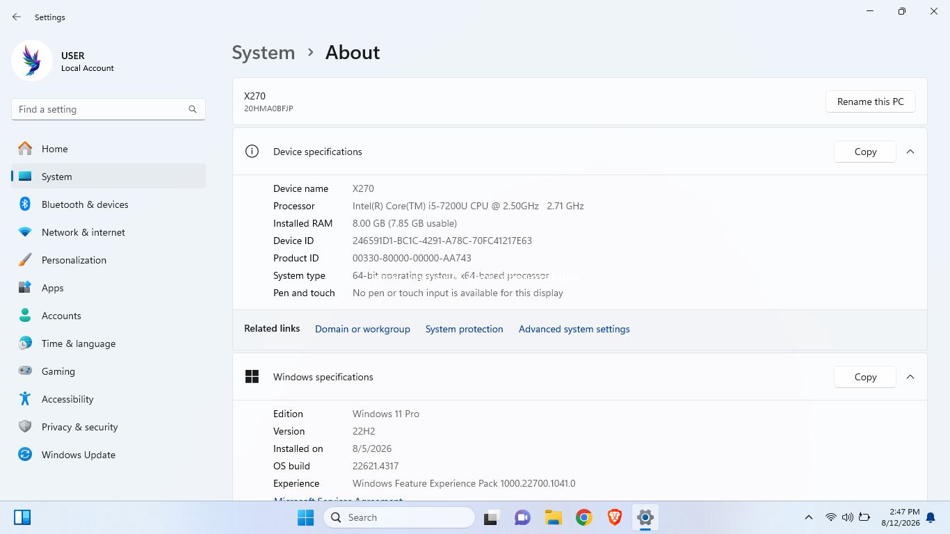This screenshot has width=950, height=534.
Task: Select System in the Settings sidebar
Action: point(108,177)
